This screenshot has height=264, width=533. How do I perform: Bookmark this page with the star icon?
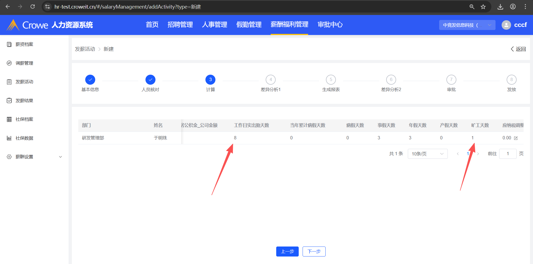click(x=483, y=7)
